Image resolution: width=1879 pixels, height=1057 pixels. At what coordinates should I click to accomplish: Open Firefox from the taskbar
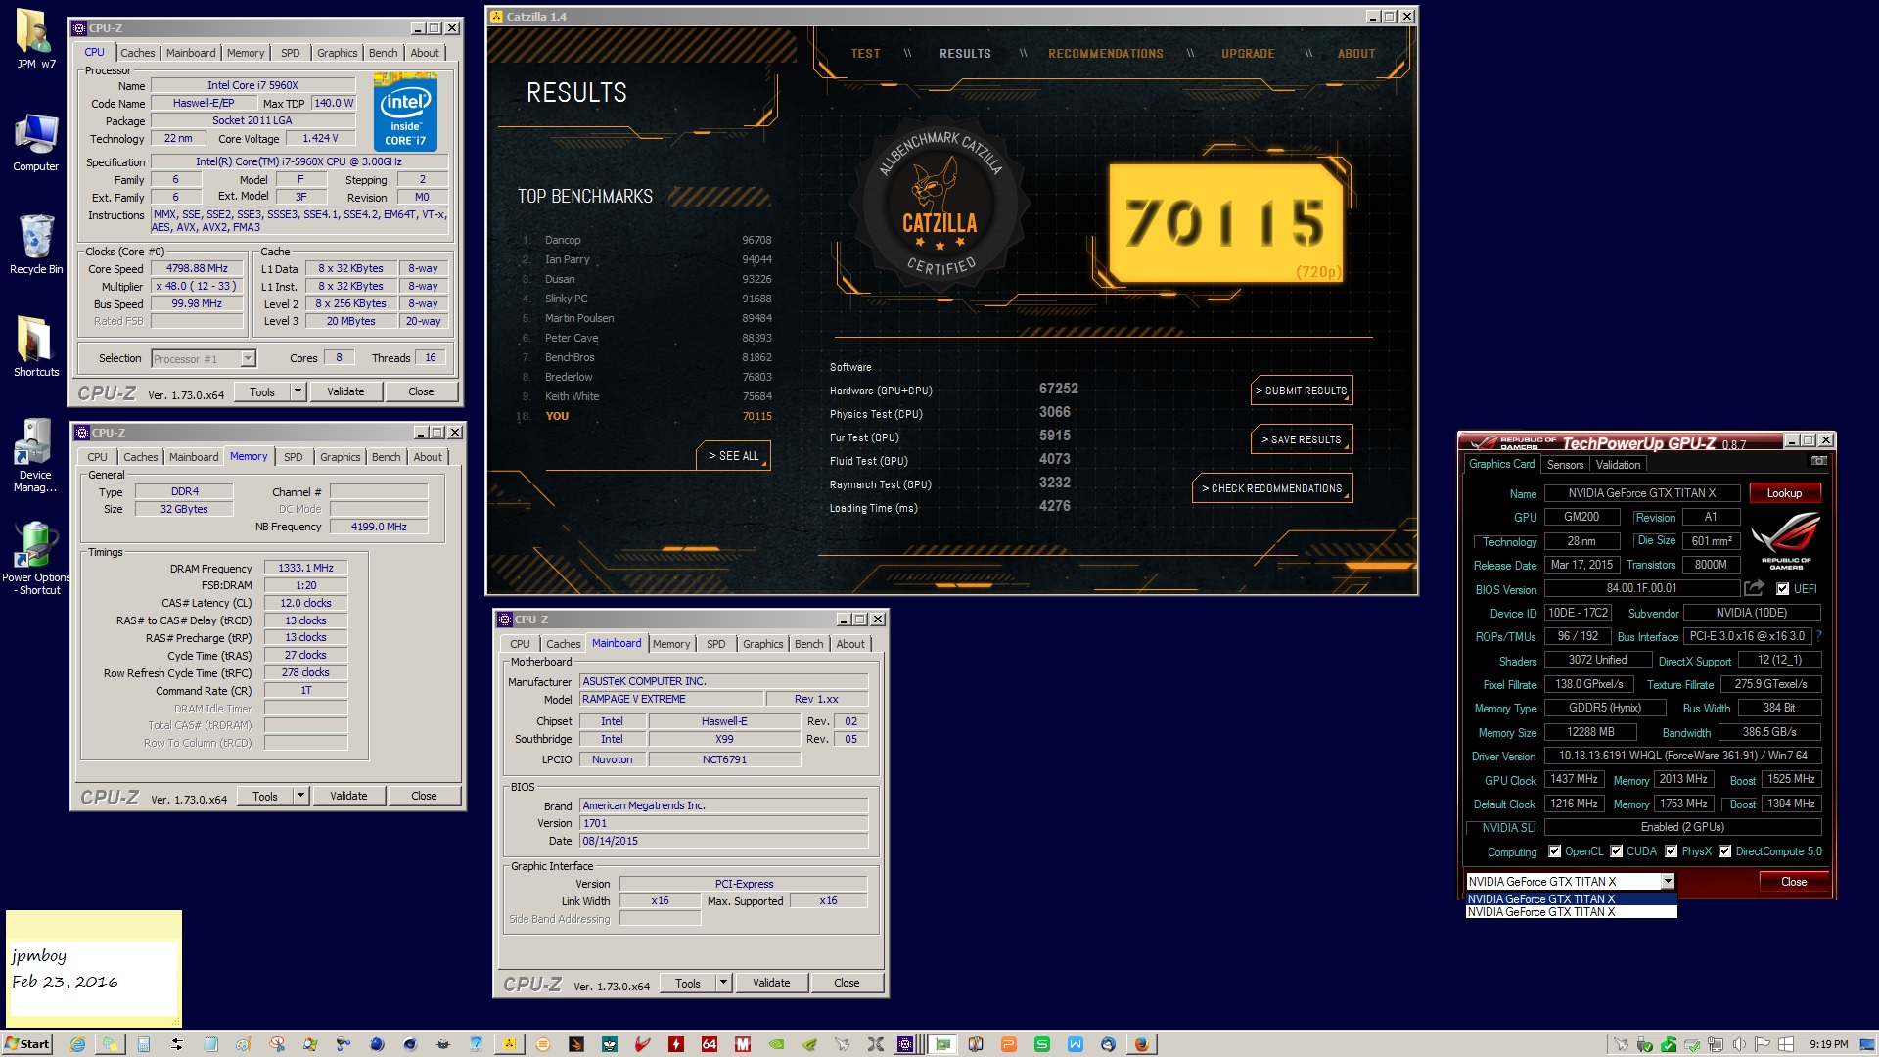click(1140, 1044)
